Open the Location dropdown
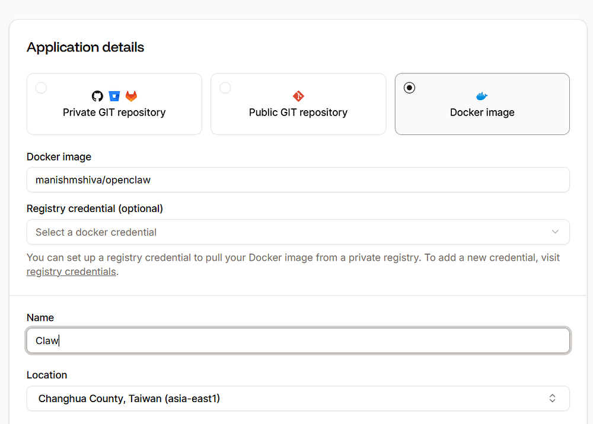 [x=298, y=398]
